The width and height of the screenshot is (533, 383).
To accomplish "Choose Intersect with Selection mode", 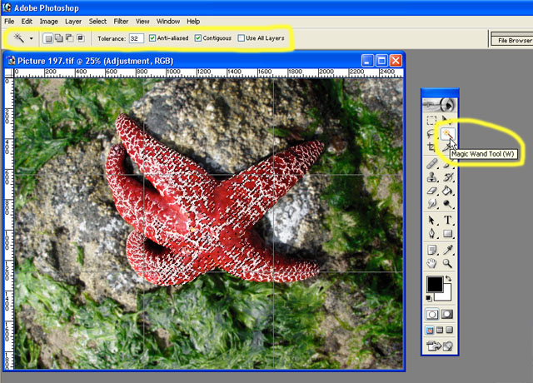I will (x=81, y=38).
